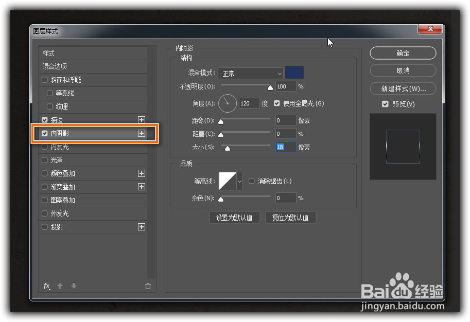Disable the 预览 checkbox
Viewport: 470px width, 322px height.
point(385,104)
